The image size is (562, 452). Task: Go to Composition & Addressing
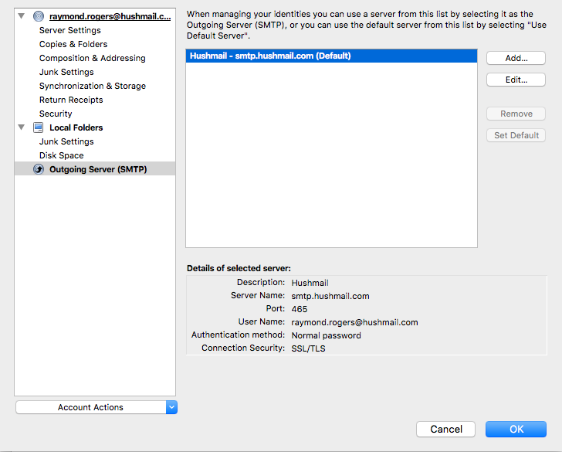92,58
